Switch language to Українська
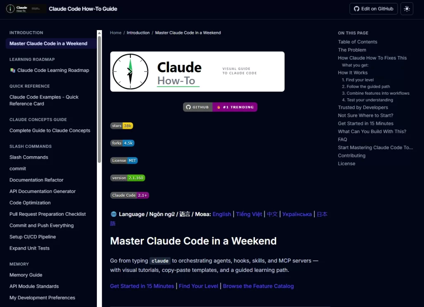 (297, 214)
